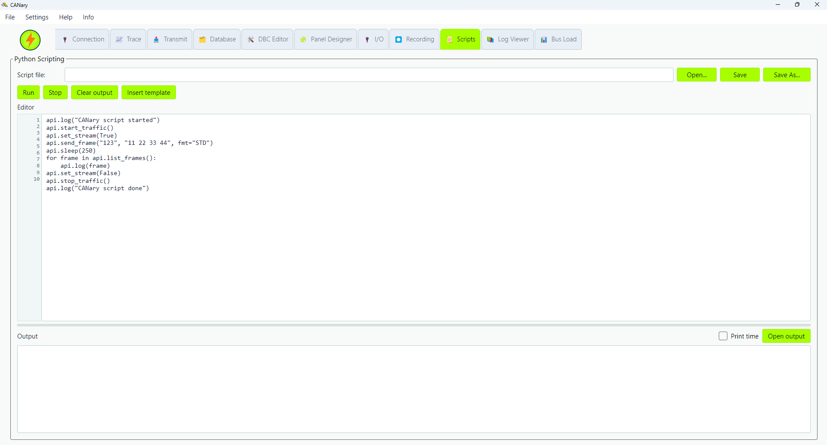Switch to the Panel Designer tab
The image size is (827, 445).
pyautogui.click(x=326, y=39)
